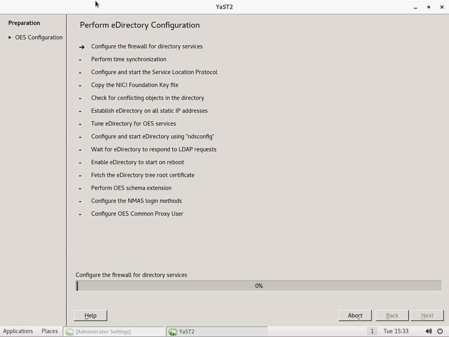
Task: Select 'Check for conflicting objects in the directory'
Action: pos(147,98)
